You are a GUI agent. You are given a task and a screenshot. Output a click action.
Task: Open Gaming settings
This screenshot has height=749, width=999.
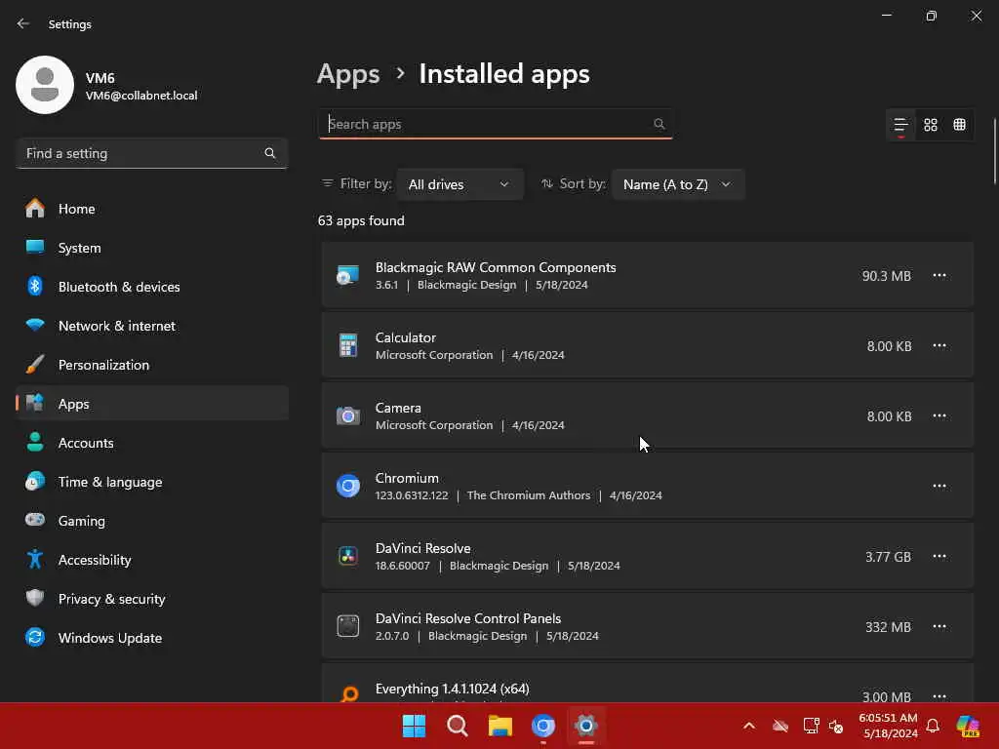[152, 521]
